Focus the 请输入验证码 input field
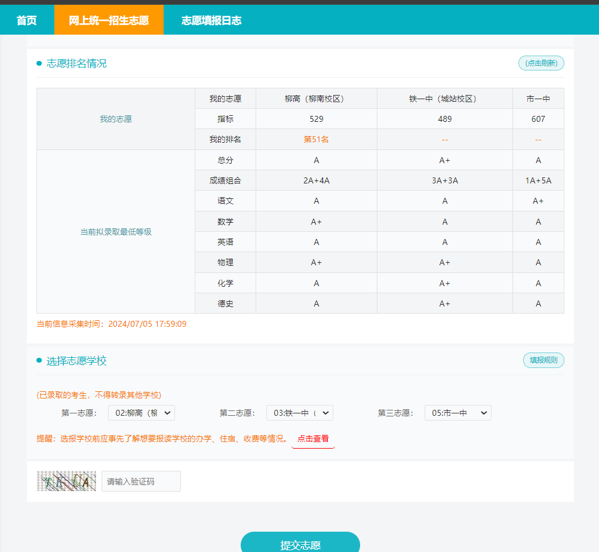This screenshot has width=599, height=552. tap(141, 481)
